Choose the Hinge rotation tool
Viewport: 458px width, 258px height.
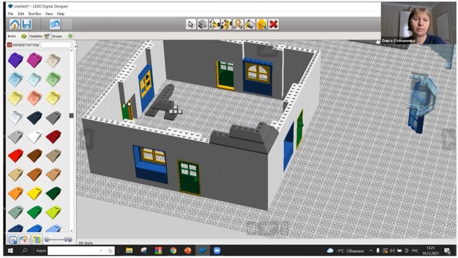point(214,24)
